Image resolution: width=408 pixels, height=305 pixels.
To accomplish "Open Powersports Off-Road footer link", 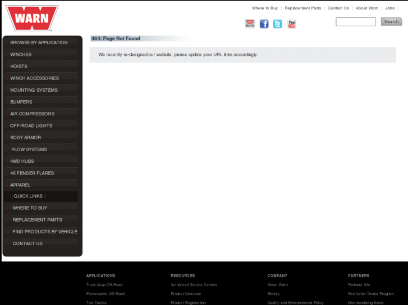I will point(106,294).
